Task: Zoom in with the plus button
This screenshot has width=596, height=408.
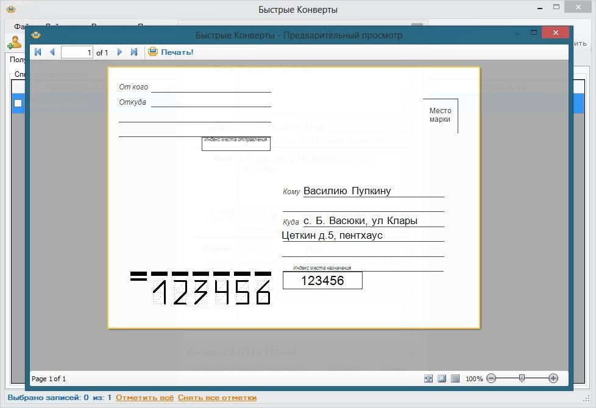Action: point(553,378)
